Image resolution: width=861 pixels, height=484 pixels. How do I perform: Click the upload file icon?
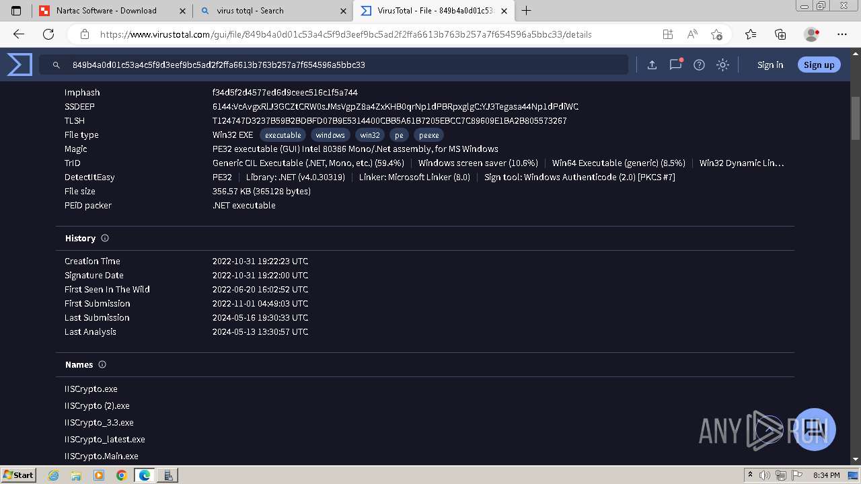[x=652, y=65]
